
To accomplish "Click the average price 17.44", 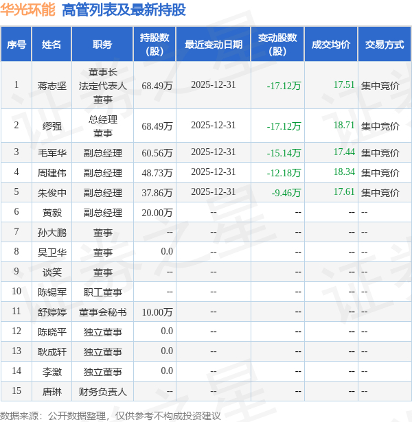I will pyautogui.click(x=344, y=152).
